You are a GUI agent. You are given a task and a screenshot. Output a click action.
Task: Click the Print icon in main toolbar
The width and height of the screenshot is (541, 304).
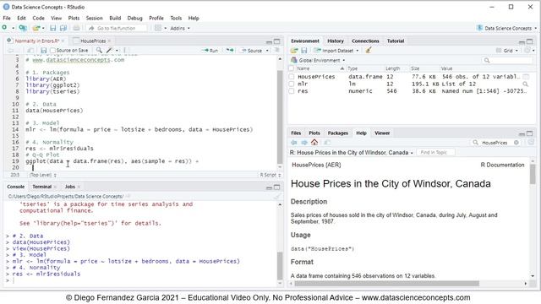pyautogui.click(x=76, y=28)
